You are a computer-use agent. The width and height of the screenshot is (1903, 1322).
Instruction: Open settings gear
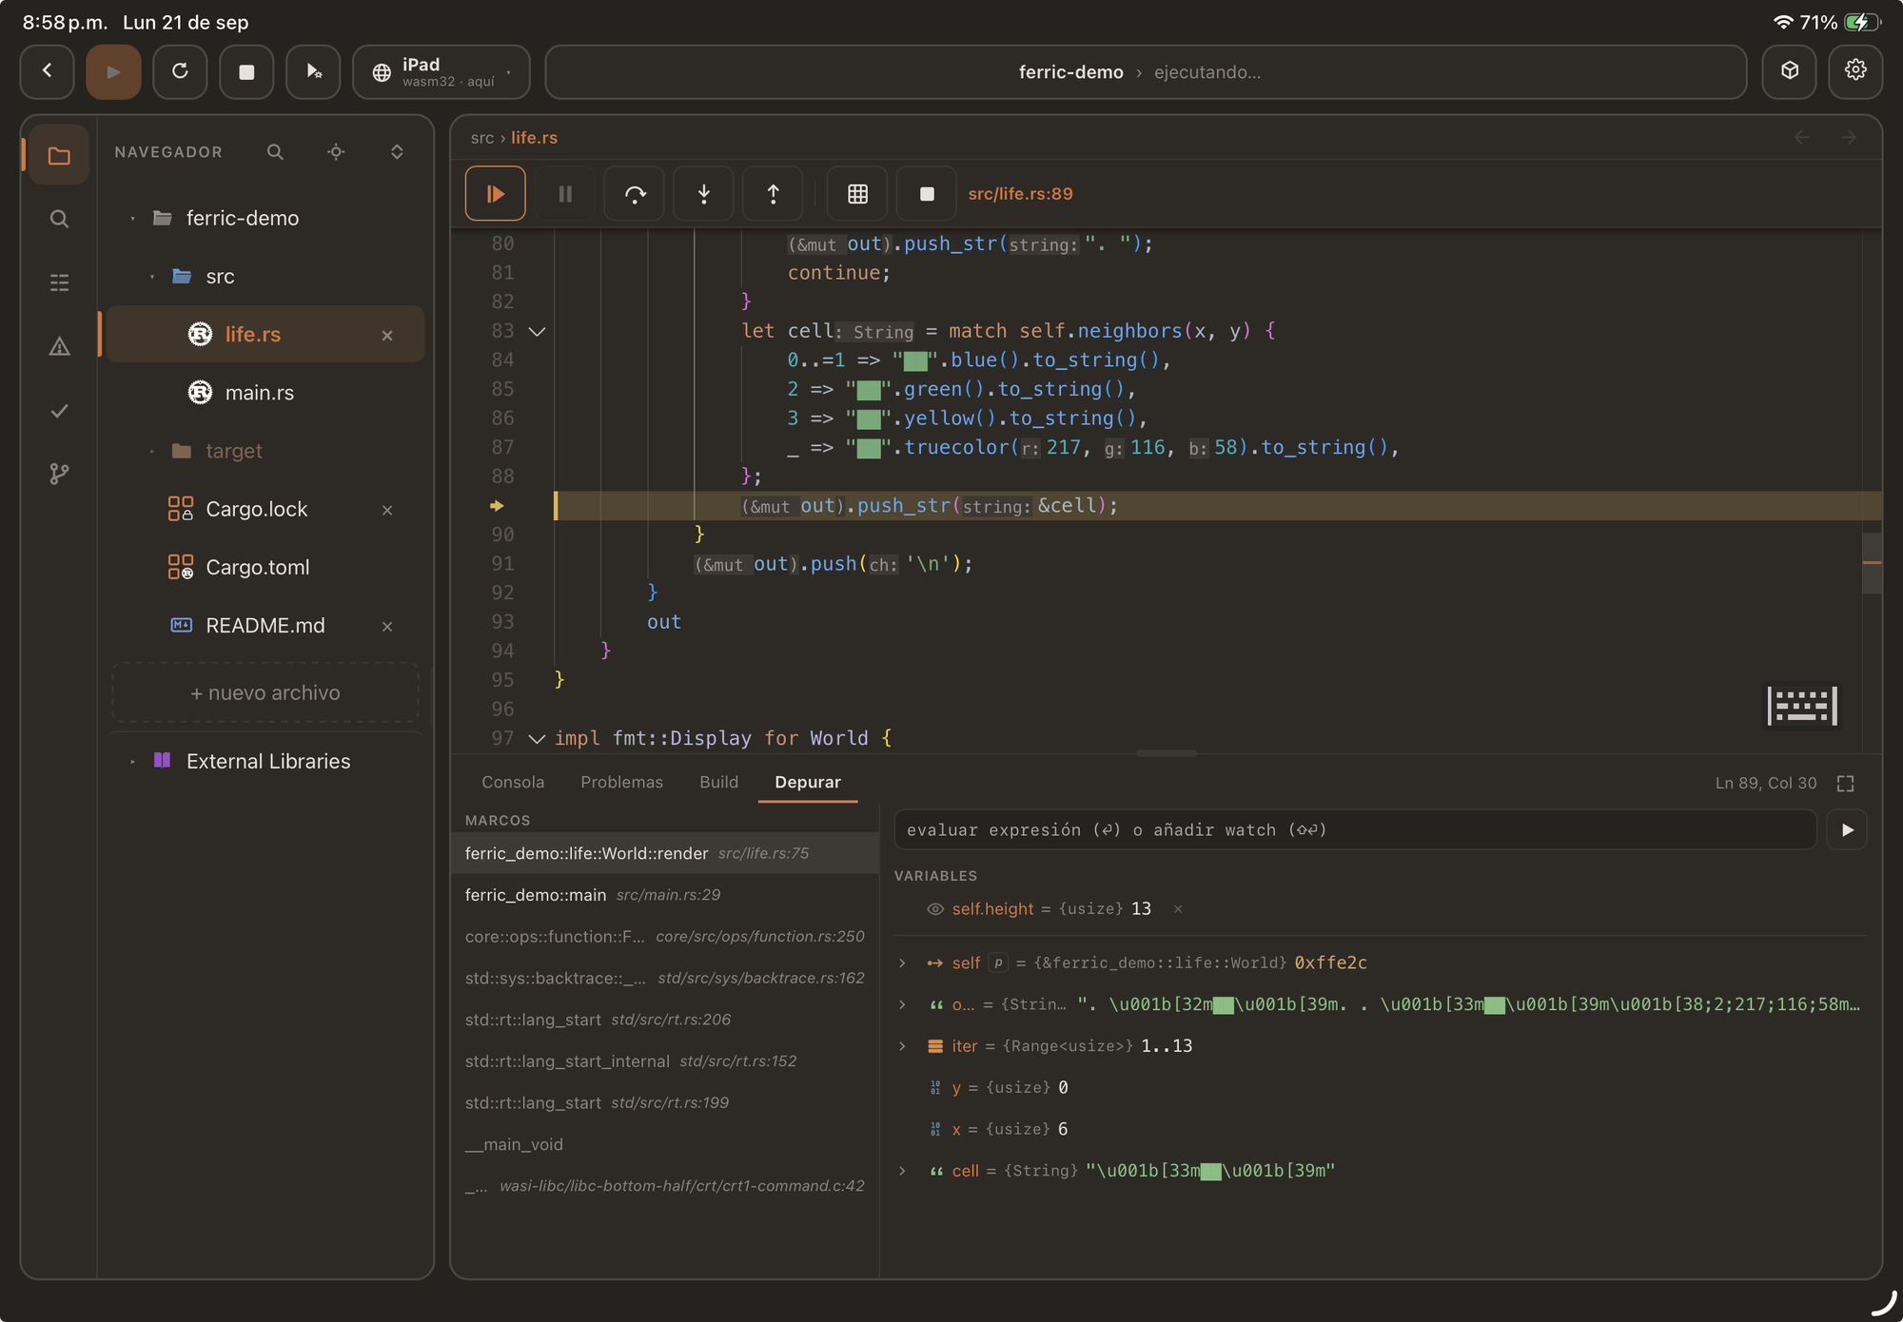tap(1855, 71)
